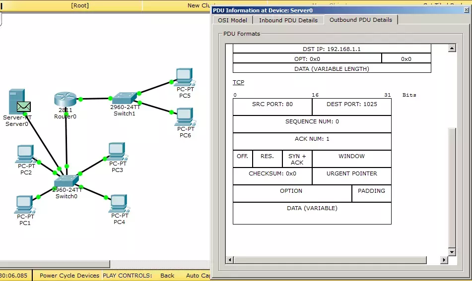Click the Back play control button
This screenshot has height=281, width=472.
167,275
